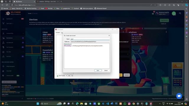
Task: Open the notifications icon in page header
Action: (153, 13)
